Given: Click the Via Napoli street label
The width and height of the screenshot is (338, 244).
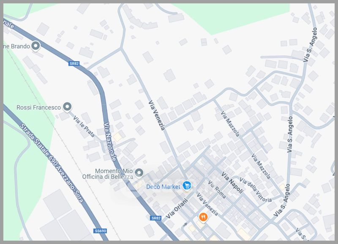Looking at the screenshot, I should click(232, 182).
